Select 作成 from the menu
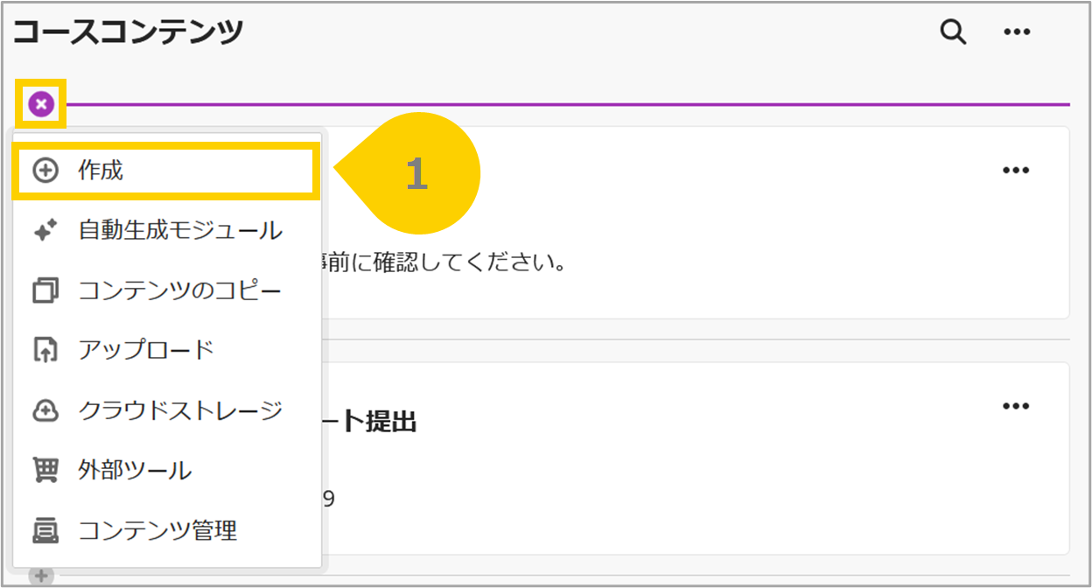Image resolution: width=1092 pixels, height=588 pixels. [x=164, y=171]
